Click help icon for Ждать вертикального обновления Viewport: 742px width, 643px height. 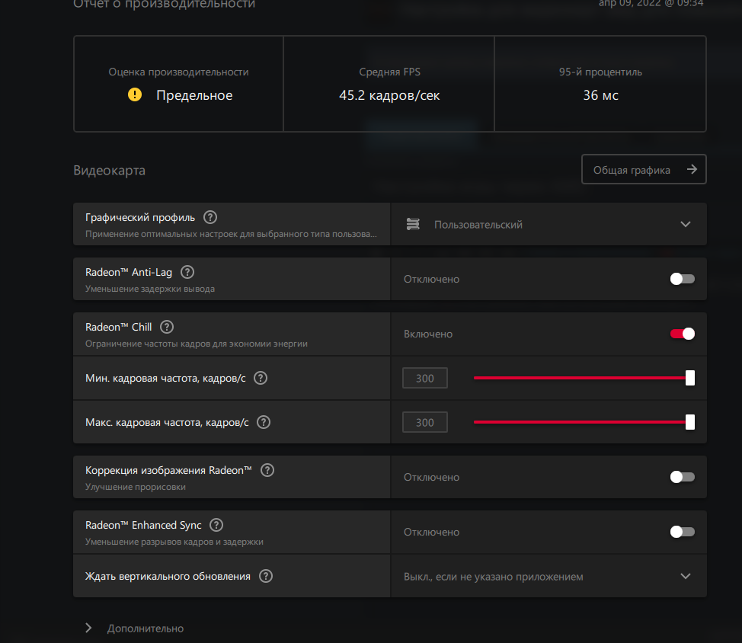pyautogui.click(x=266, y=576)
